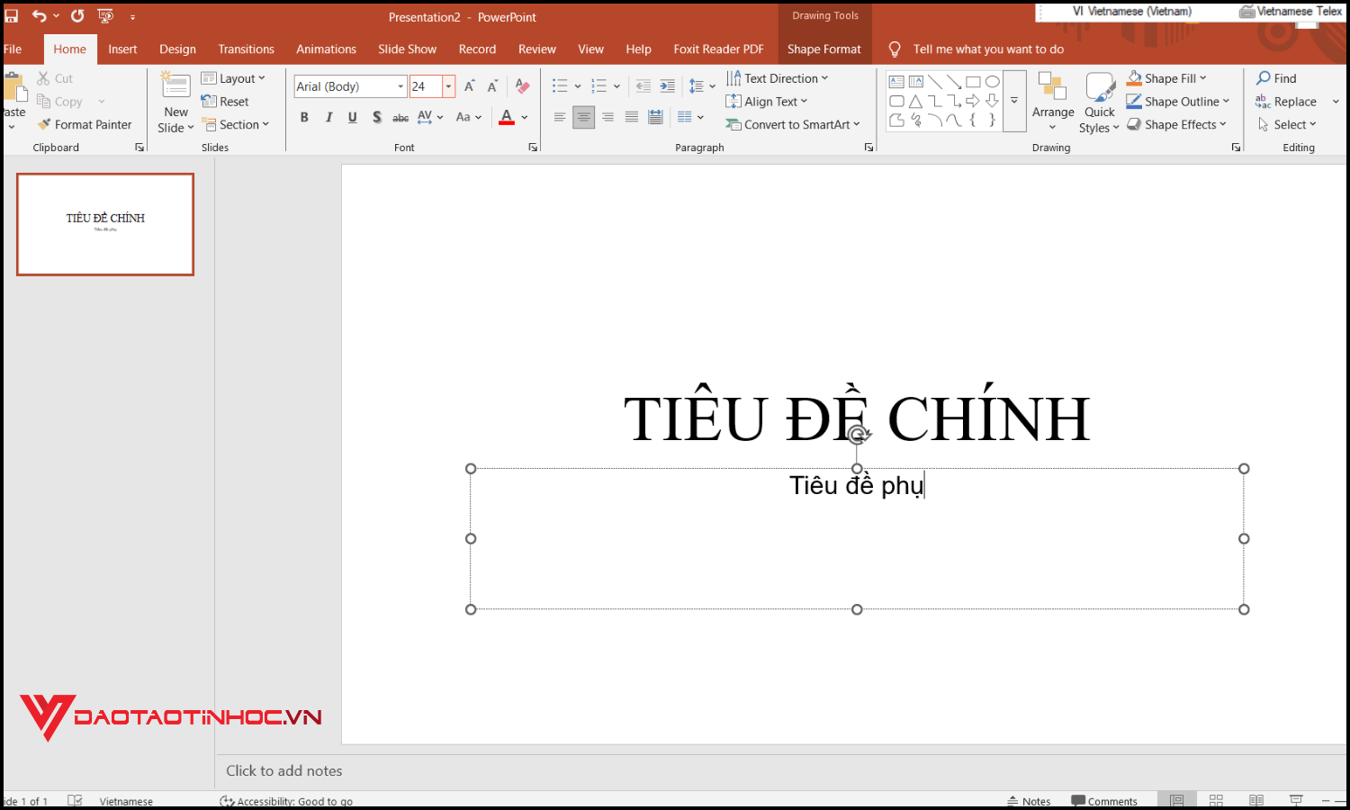Open the Notes pane from status bar
The width and height of the screenshot is (1350, 810).
[1030, 800]
